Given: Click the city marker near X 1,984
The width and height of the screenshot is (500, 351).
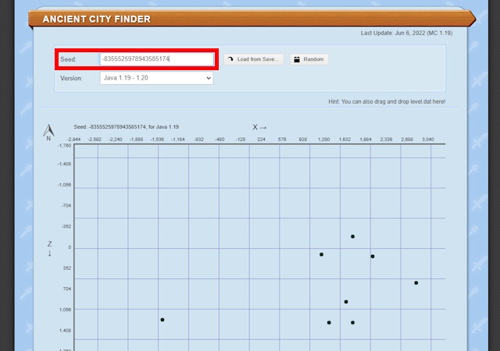Looking at the screenshot, I should (373, 257).
